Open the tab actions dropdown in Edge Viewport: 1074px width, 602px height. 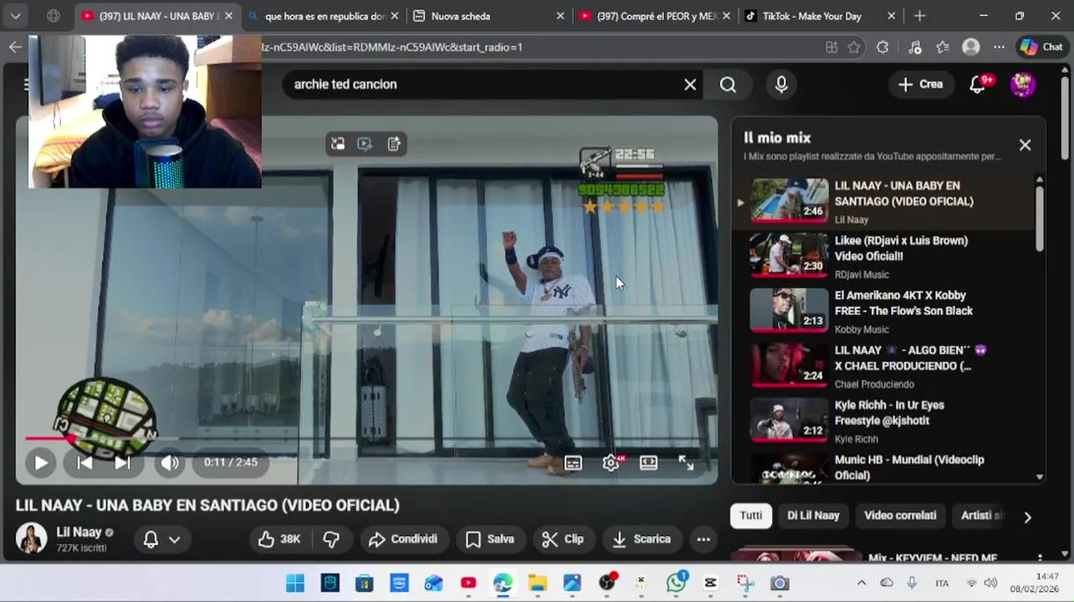coord(15,16)
